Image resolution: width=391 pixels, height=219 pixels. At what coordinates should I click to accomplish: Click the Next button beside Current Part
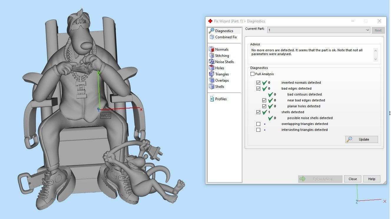coord(378,30)
